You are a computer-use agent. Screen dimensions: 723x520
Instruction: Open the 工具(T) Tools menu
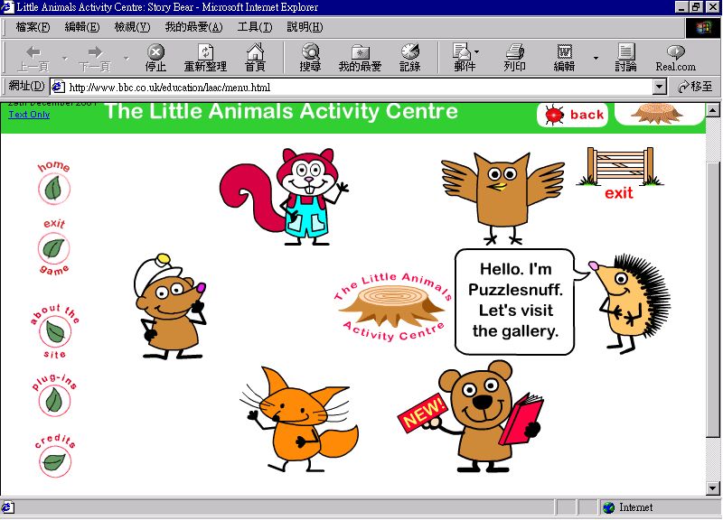tap(255, 27)
